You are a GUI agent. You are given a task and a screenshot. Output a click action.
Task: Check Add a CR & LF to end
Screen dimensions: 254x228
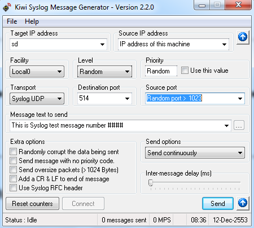(13, 179)
